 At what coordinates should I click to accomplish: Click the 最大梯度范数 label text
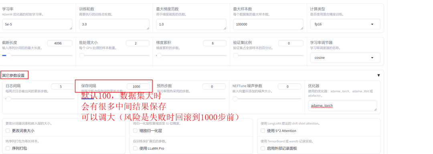point(167,9)
